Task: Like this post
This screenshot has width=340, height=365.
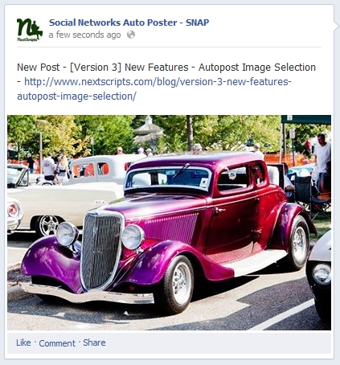Action: point(23,342)
